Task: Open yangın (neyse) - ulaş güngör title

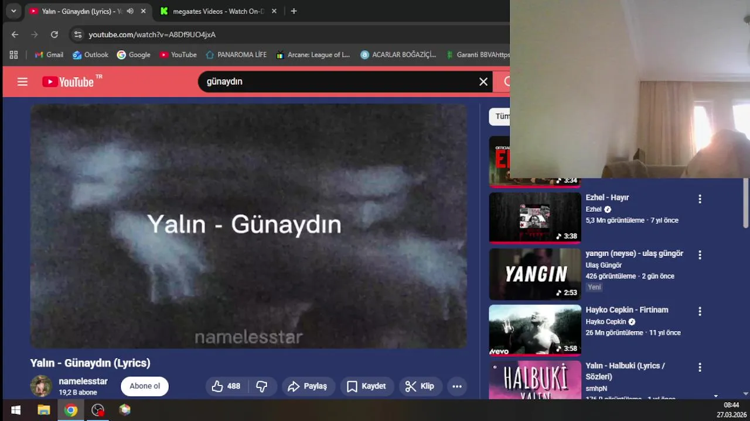Action: [635, 254]
